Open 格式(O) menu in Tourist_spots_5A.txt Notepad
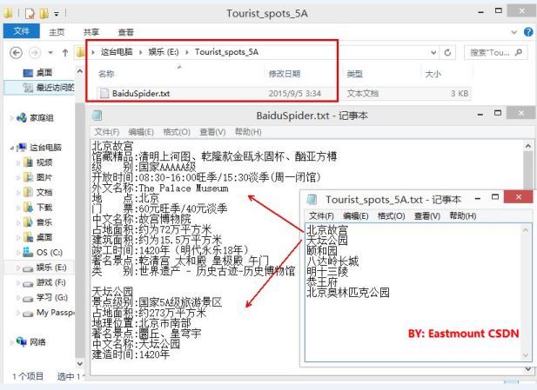537x390 pixels. [391, 216]
